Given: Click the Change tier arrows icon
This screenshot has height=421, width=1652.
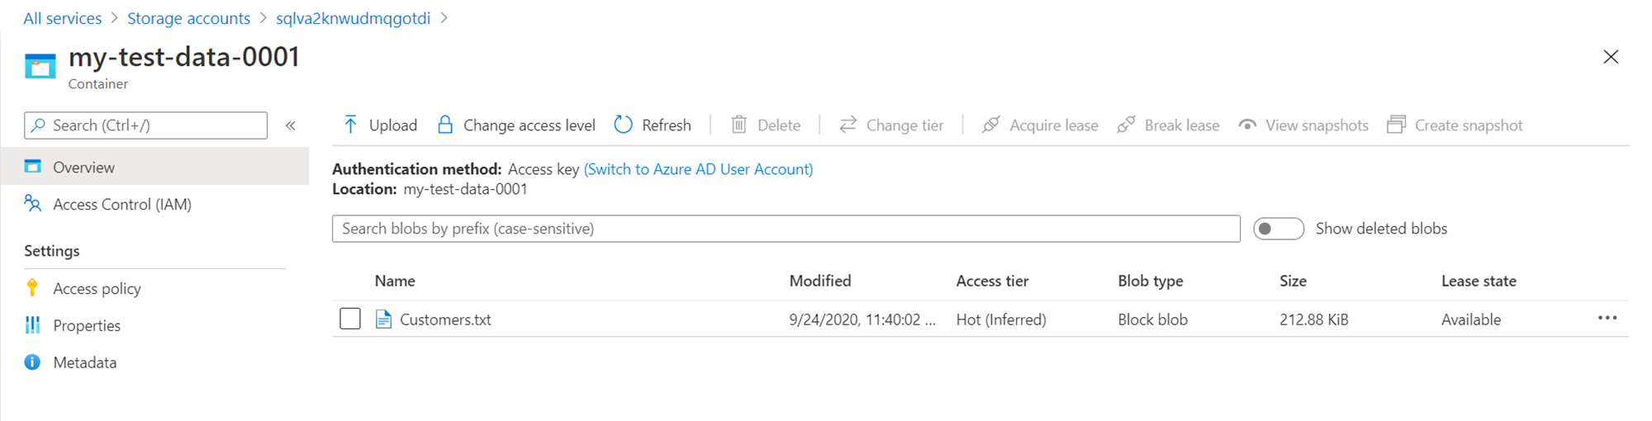Looking at the screenshot, I should (847, 125).
